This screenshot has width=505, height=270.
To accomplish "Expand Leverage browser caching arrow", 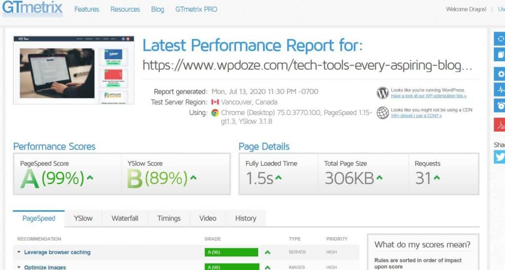I will point(19,252).
